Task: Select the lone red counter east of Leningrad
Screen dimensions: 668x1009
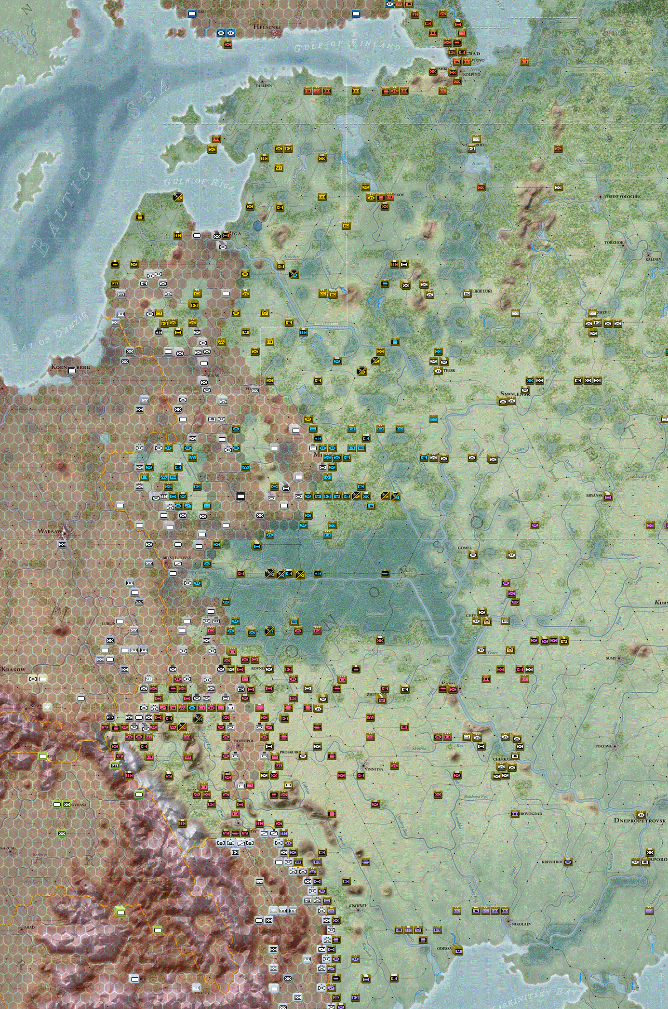Action: [x=525, y=62]
